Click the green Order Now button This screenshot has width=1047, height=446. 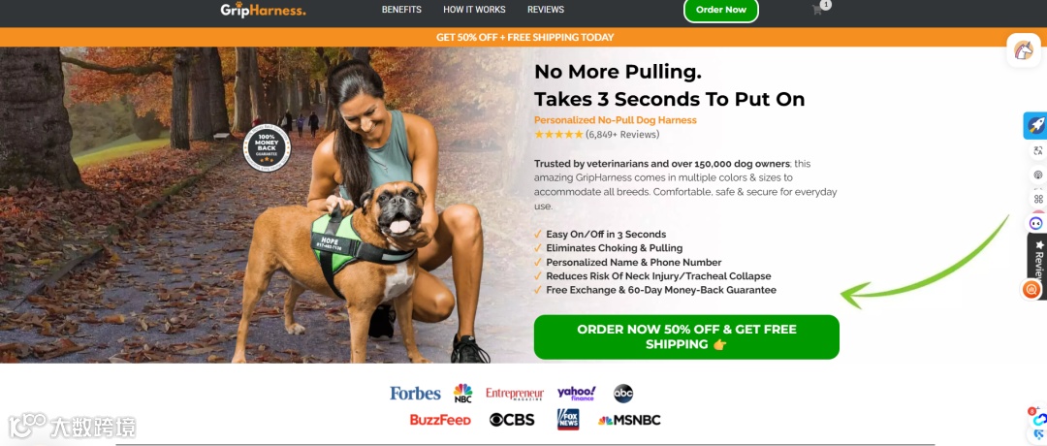click(721, 10)
